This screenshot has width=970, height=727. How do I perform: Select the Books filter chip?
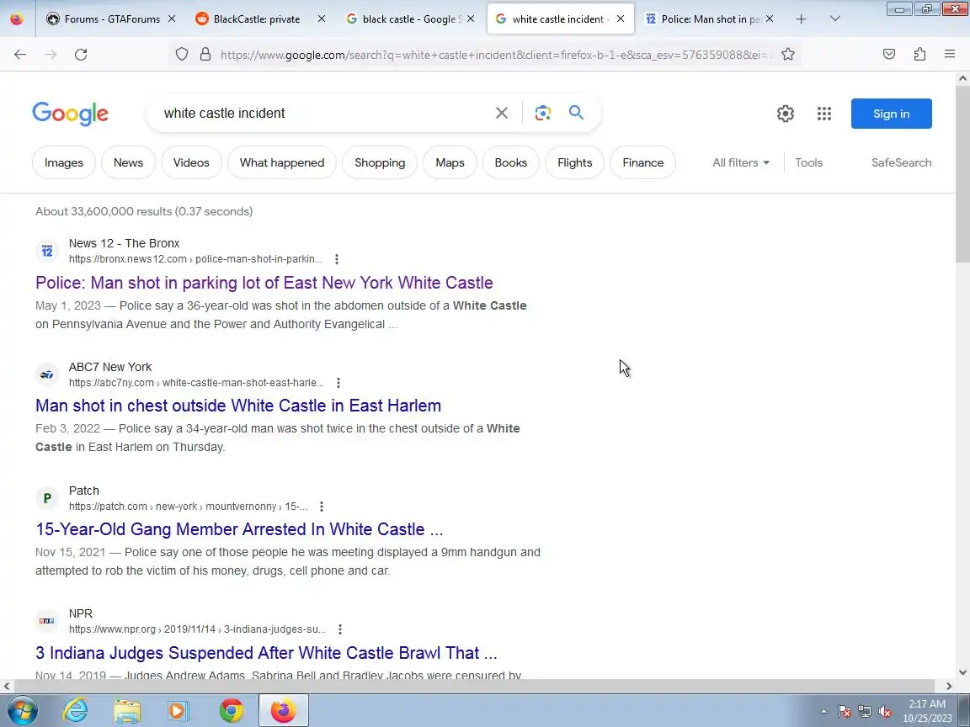(x=511, y=162)
